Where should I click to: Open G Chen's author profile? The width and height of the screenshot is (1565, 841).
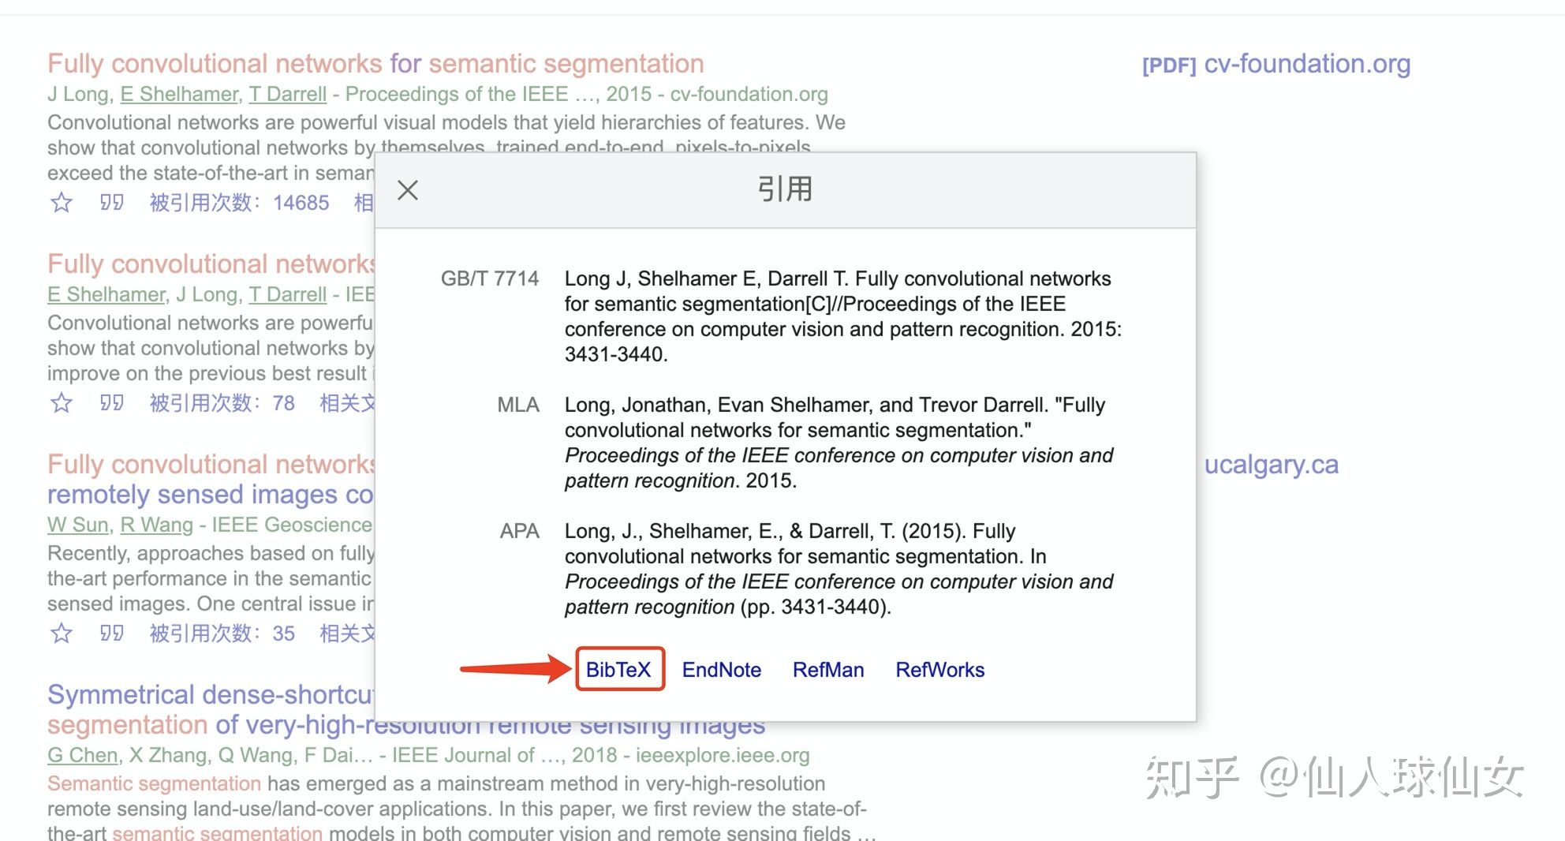(81, 755)
